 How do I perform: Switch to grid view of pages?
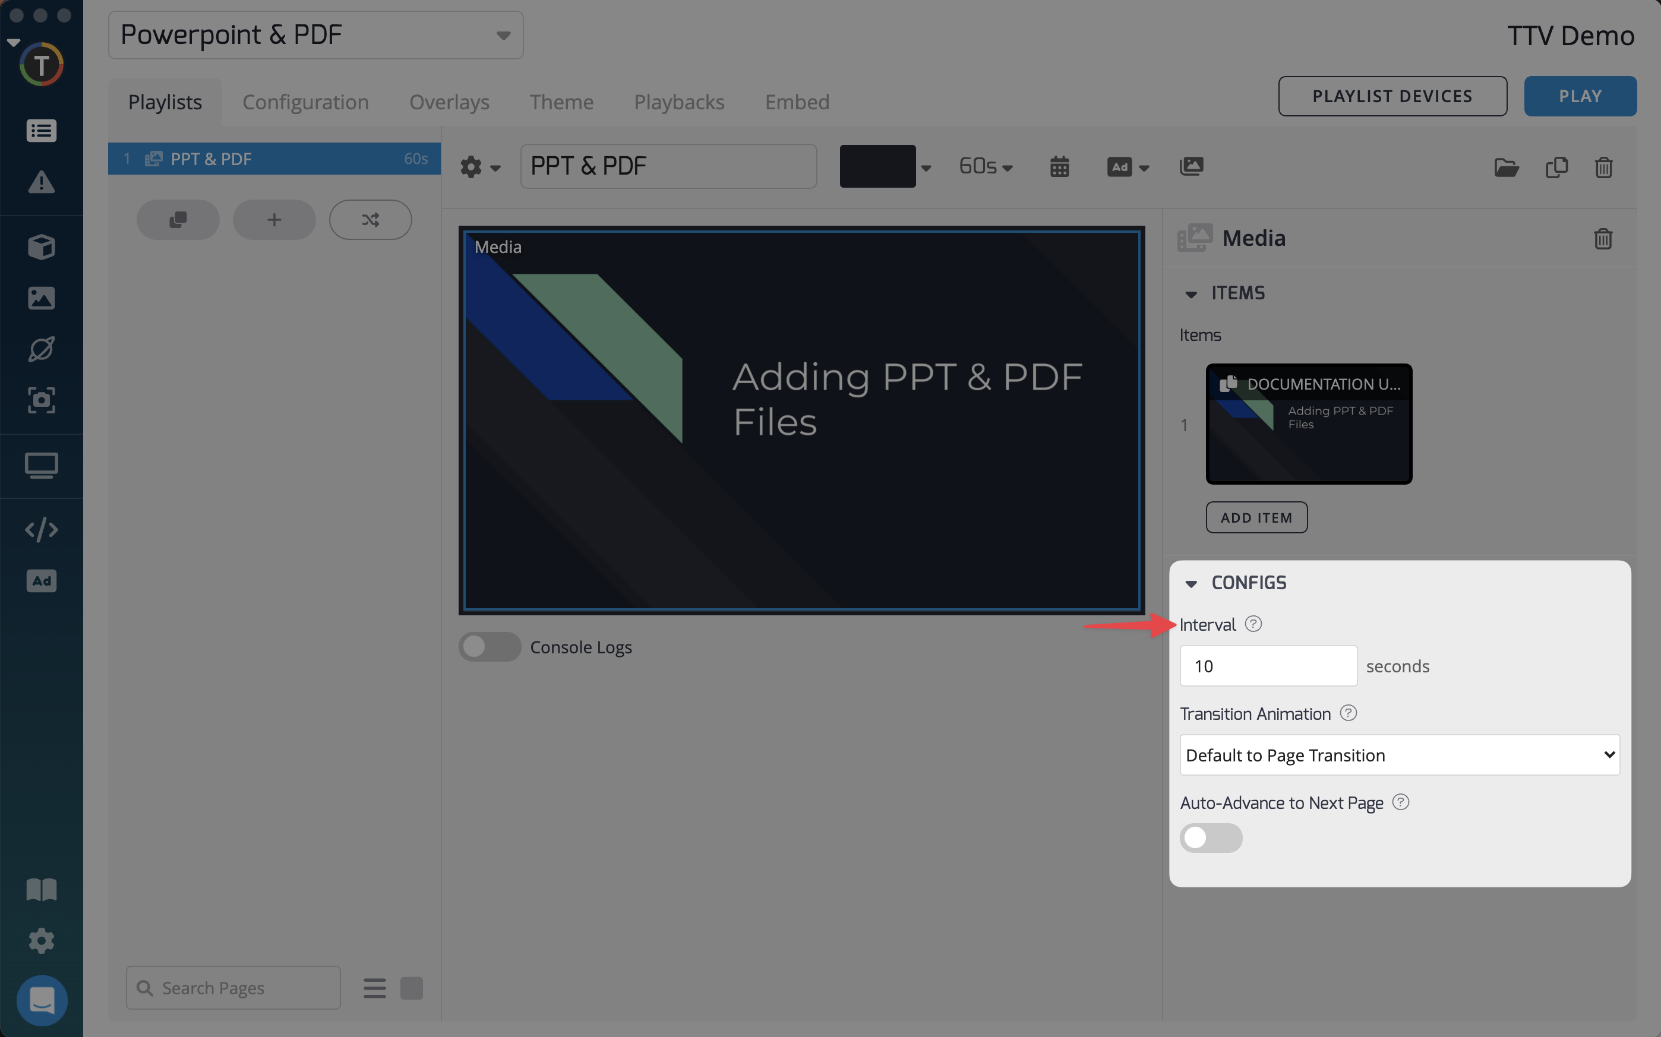pos(412,988)
